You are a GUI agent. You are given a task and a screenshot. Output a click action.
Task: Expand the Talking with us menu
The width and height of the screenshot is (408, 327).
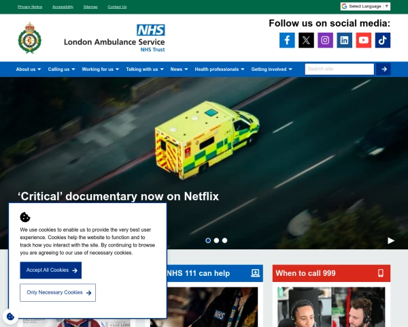click(x=145, y=69)
